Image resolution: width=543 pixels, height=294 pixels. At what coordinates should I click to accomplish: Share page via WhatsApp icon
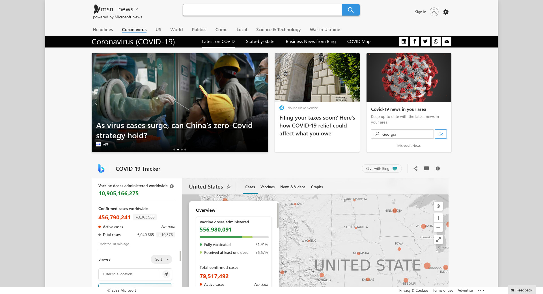coord(436,41)
